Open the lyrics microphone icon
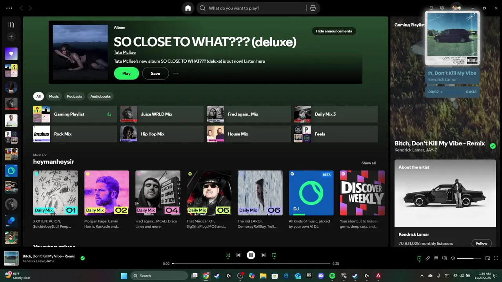 point(428,258)
